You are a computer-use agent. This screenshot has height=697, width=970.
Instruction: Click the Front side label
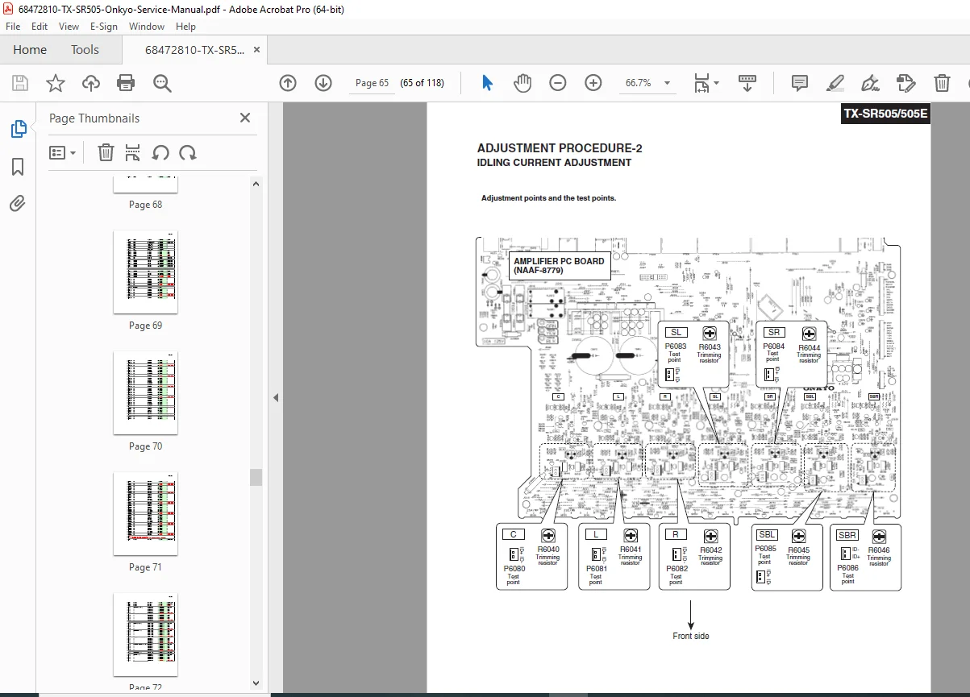(x=691, y=637)
